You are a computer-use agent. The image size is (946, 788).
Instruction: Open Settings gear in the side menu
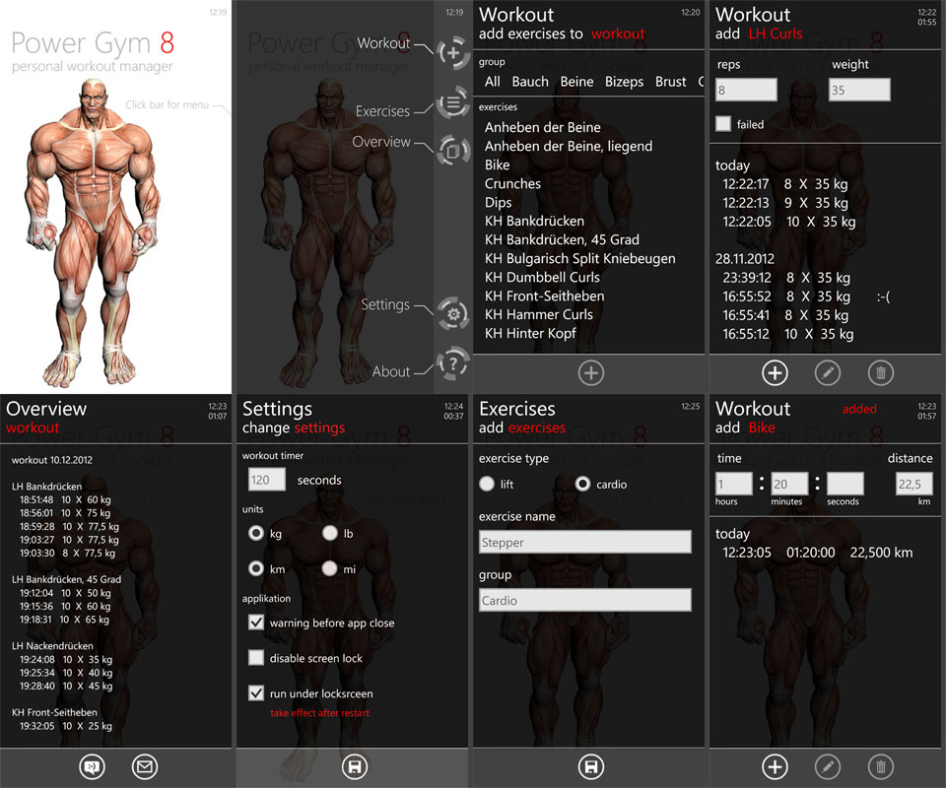pyautogui.click(x=453, y=314)
